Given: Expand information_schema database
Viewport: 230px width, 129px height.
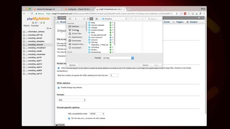Looking at the screenshot, I should point(24,32).
